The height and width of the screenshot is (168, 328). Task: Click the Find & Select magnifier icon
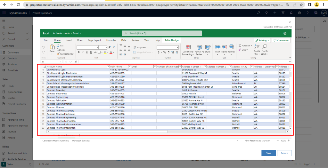(x=264, y=47)
